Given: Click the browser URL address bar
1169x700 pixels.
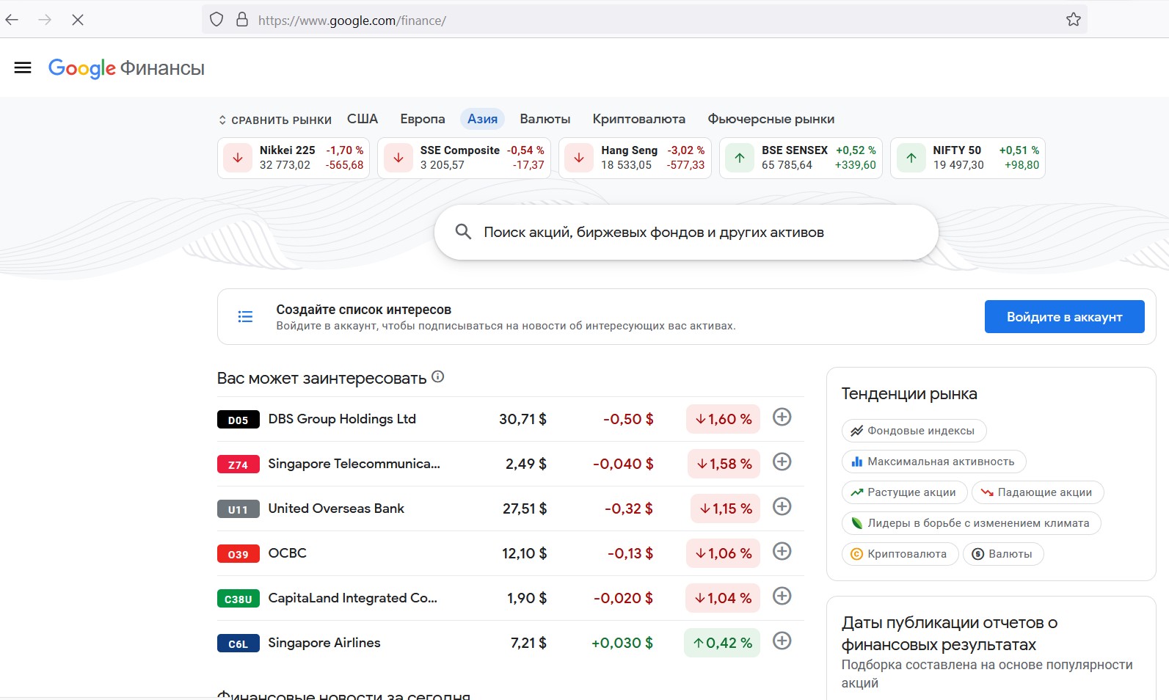Looking at the screenshot, I should (x=644, y=20).
